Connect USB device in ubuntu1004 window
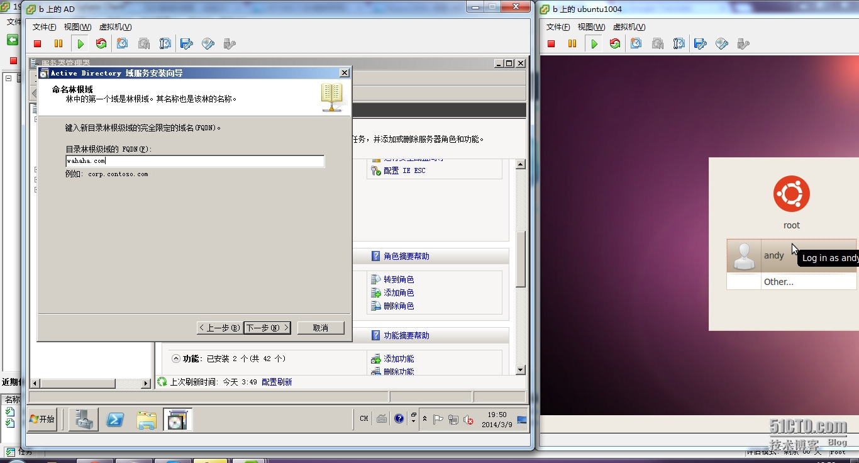Screen dimensions: 859x463 (743, 43)
